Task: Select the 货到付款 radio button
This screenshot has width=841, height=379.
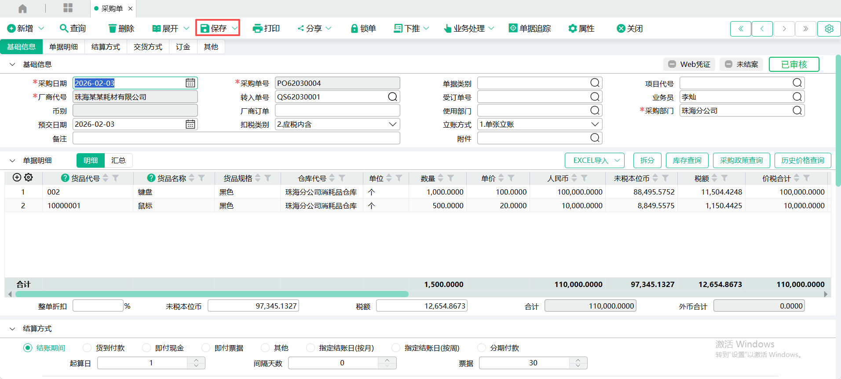Action: 87,348
